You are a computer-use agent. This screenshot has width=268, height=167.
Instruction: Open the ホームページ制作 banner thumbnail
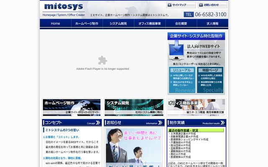point(72,108)
